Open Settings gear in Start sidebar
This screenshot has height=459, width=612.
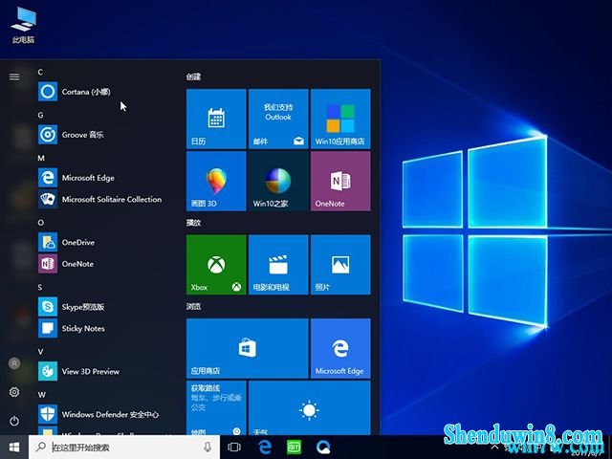(x=14, y=392)
